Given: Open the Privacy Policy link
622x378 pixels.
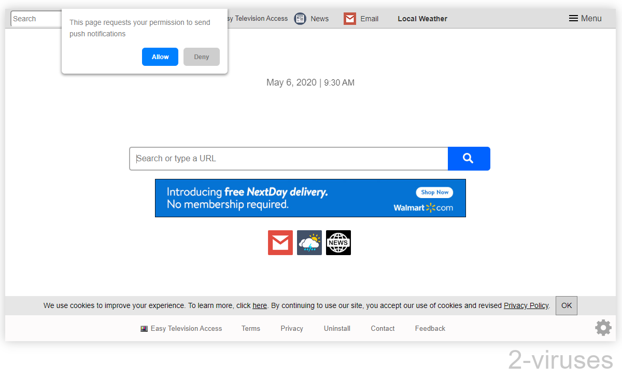Looking at the screenshot, I should (526, 305).
